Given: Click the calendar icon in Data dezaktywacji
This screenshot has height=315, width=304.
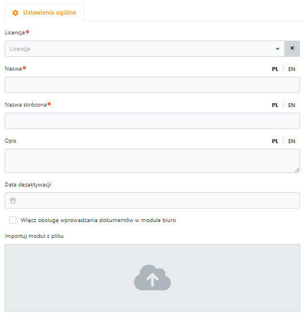Looking at the screenshot, I should point(12,201).
